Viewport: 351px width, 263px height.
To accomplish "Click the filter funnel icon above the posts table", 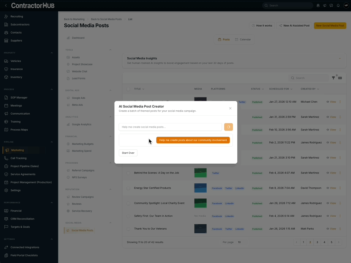I will tap(333, 78).
